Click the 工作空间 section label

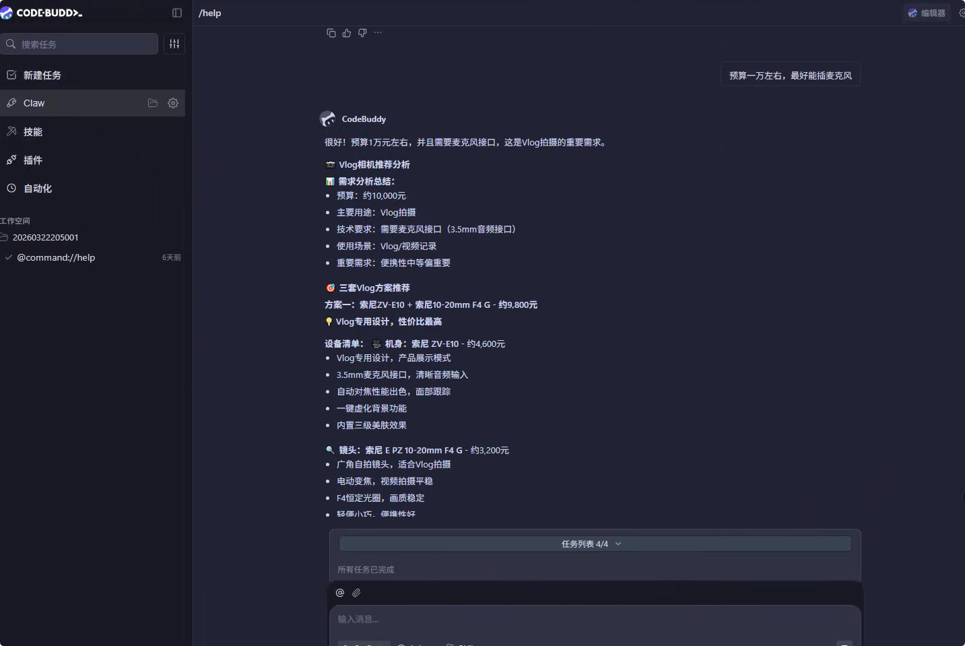click(15, 221)
